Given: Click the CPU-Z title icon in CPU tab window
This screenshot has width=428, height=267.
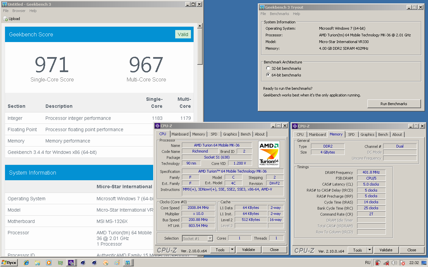Looking at the screenshot, I should click(x=157, y=126).
